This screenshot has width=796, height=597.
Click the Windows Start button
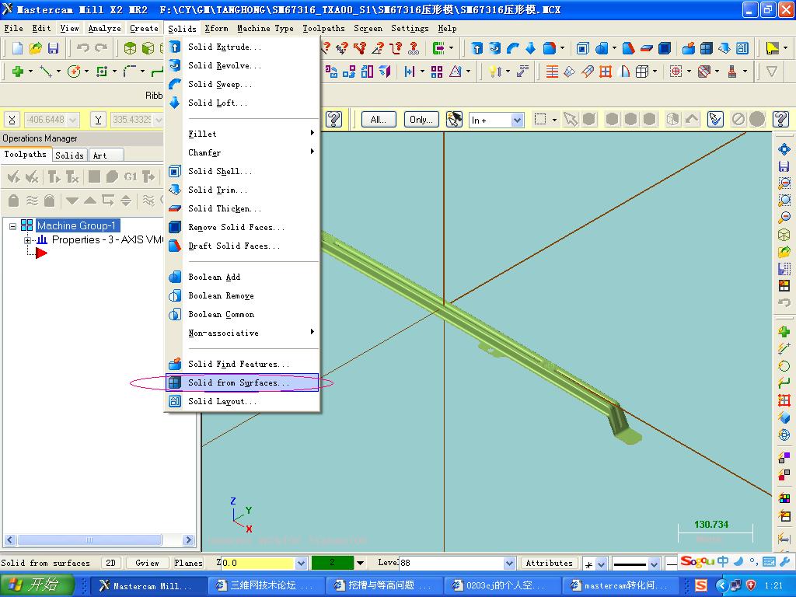click(x=37, y=585)
